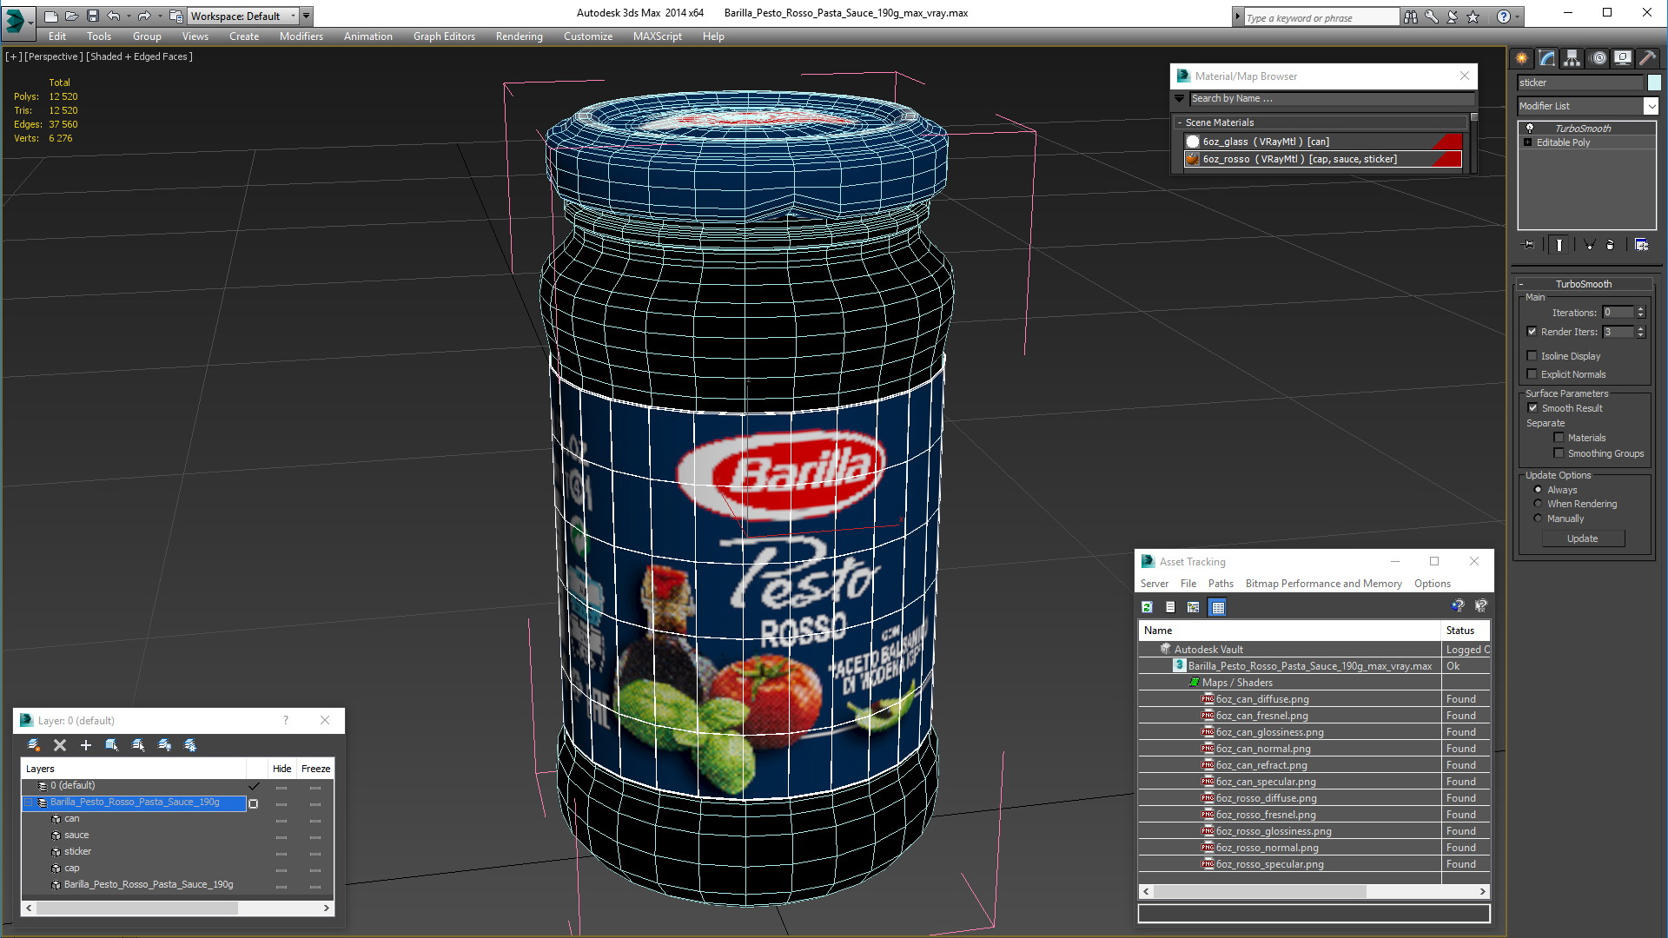
Task: Click the sticker object name field
Action: point(1580,83)
